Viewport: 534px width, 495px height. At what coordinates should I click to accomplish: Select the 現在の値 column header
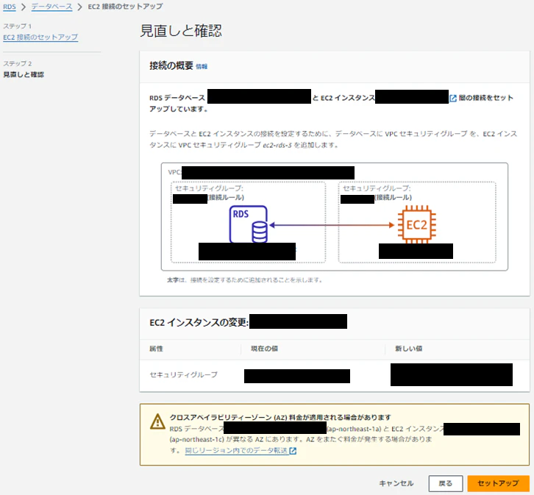tap(264, 349)
